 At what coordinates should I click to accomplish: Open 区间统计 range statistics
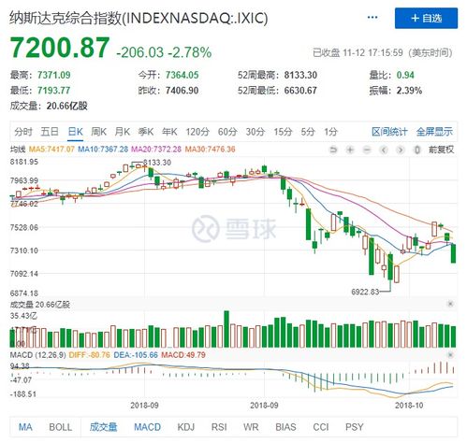pos(389,132)
